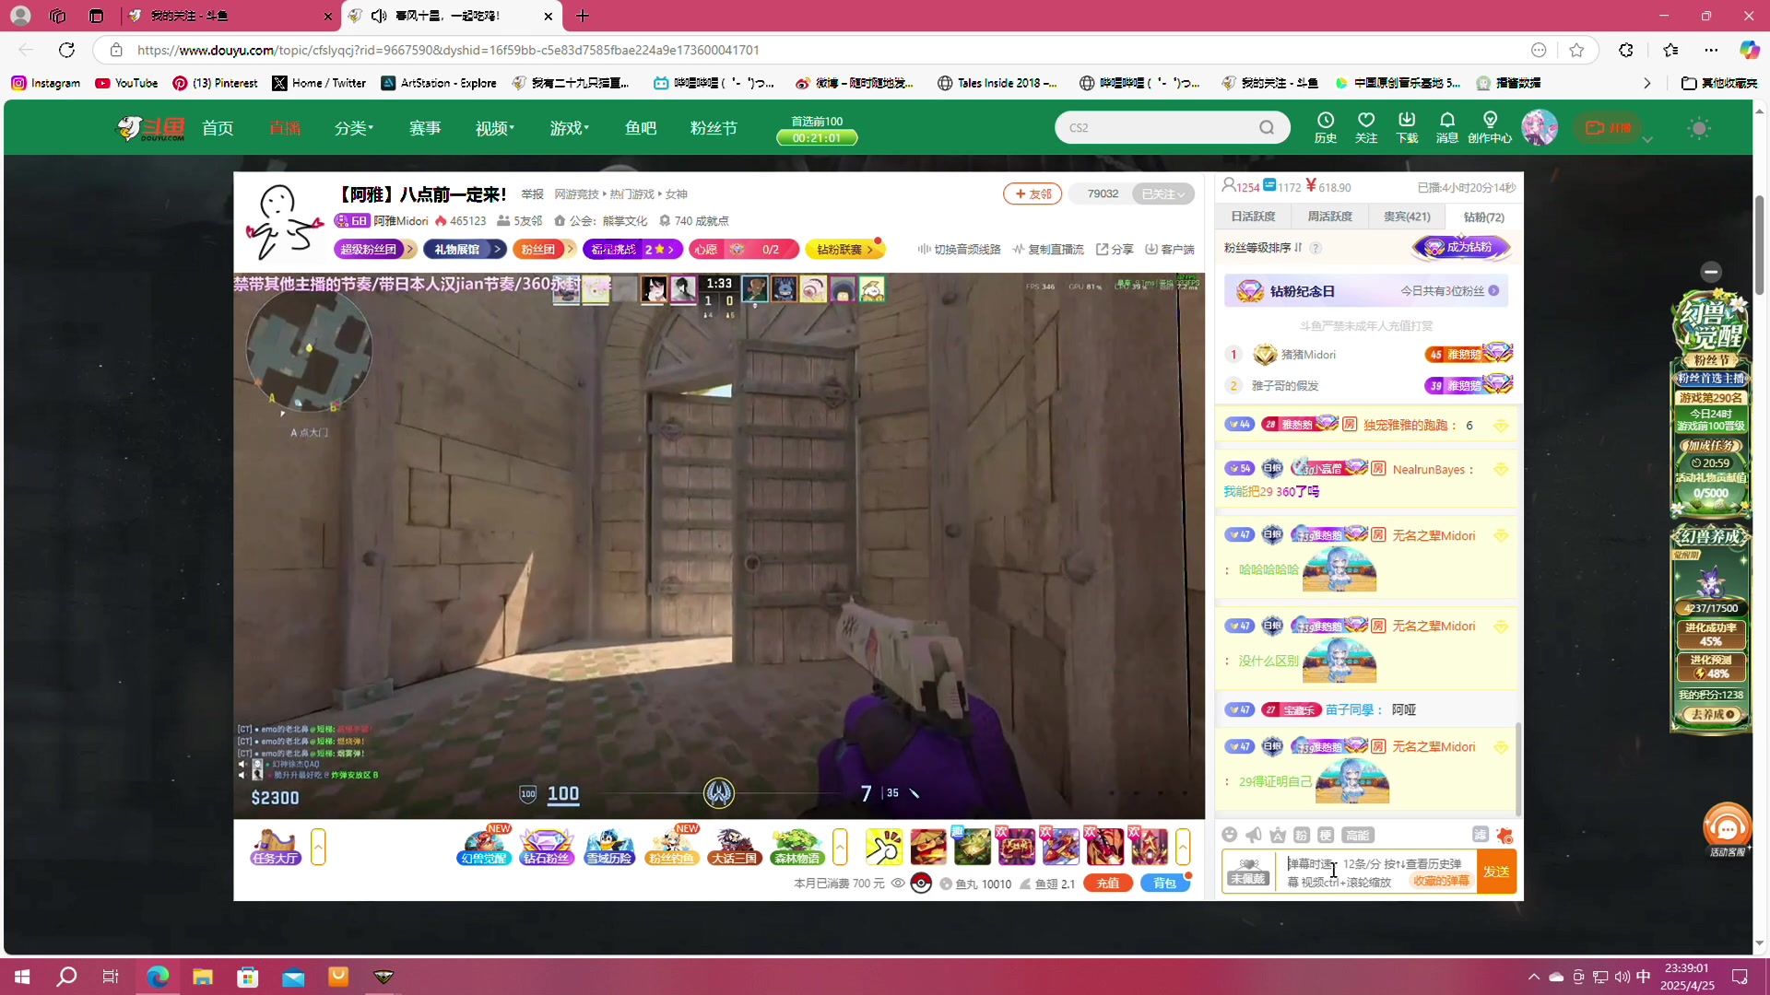The width and height of the screenshot is (1770, 995).
Task: Open the 分类 category dropdown in nav
Action: 354,128
